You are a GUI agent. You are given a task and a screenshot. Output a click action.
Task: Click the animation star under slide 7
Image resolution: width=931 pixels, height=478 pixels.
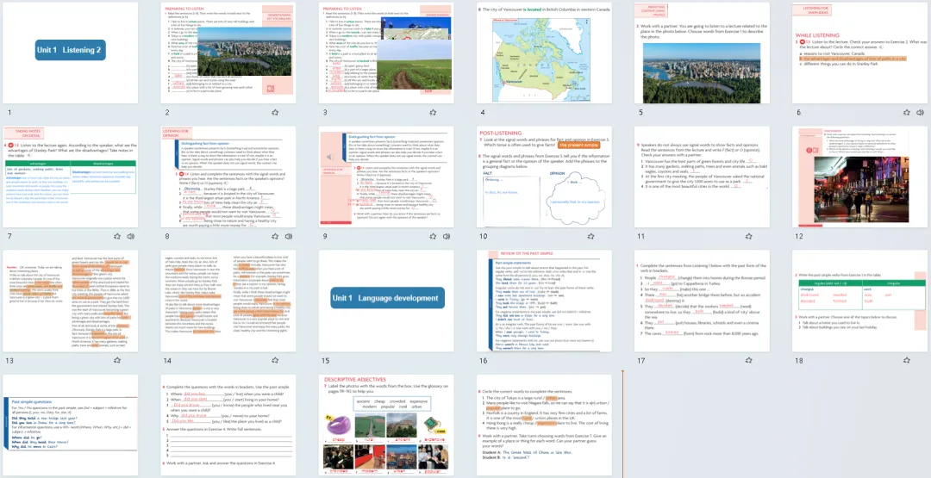coord(117,236)
